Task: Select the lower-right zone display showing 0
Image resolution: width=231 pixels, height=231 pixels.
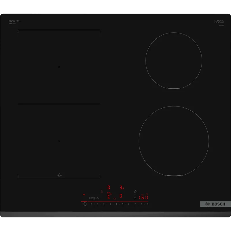Action: click(x=121, y=196)
